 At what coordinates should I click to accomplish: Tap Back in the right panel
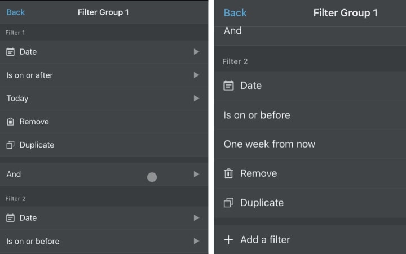point(235,13)
